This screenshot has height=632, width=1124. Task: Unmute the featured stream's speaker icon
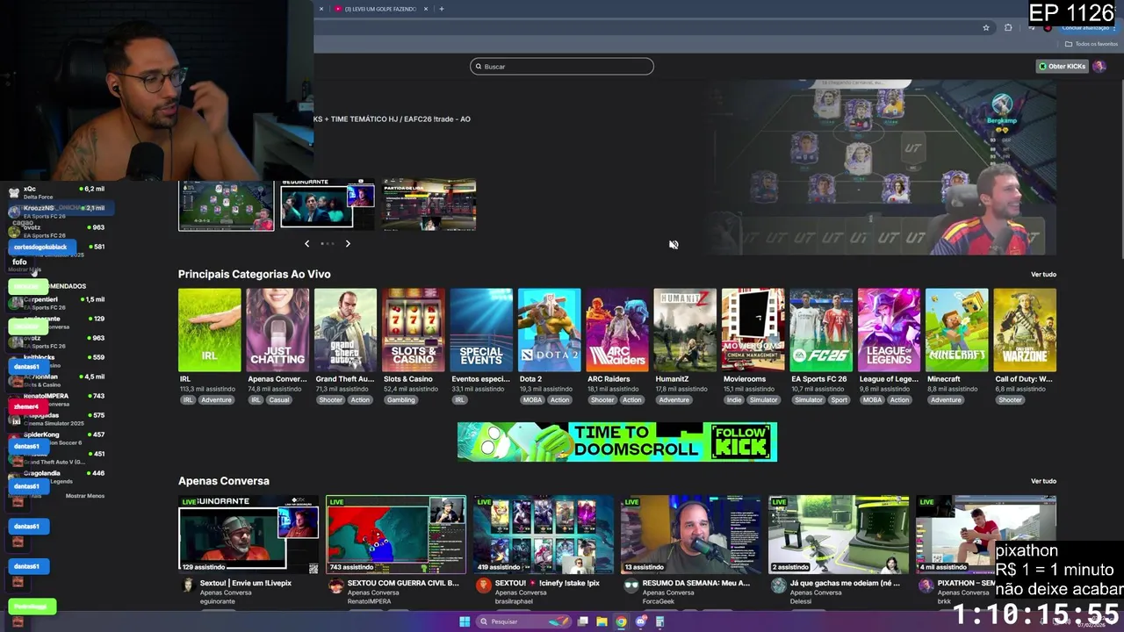[674, 245]
